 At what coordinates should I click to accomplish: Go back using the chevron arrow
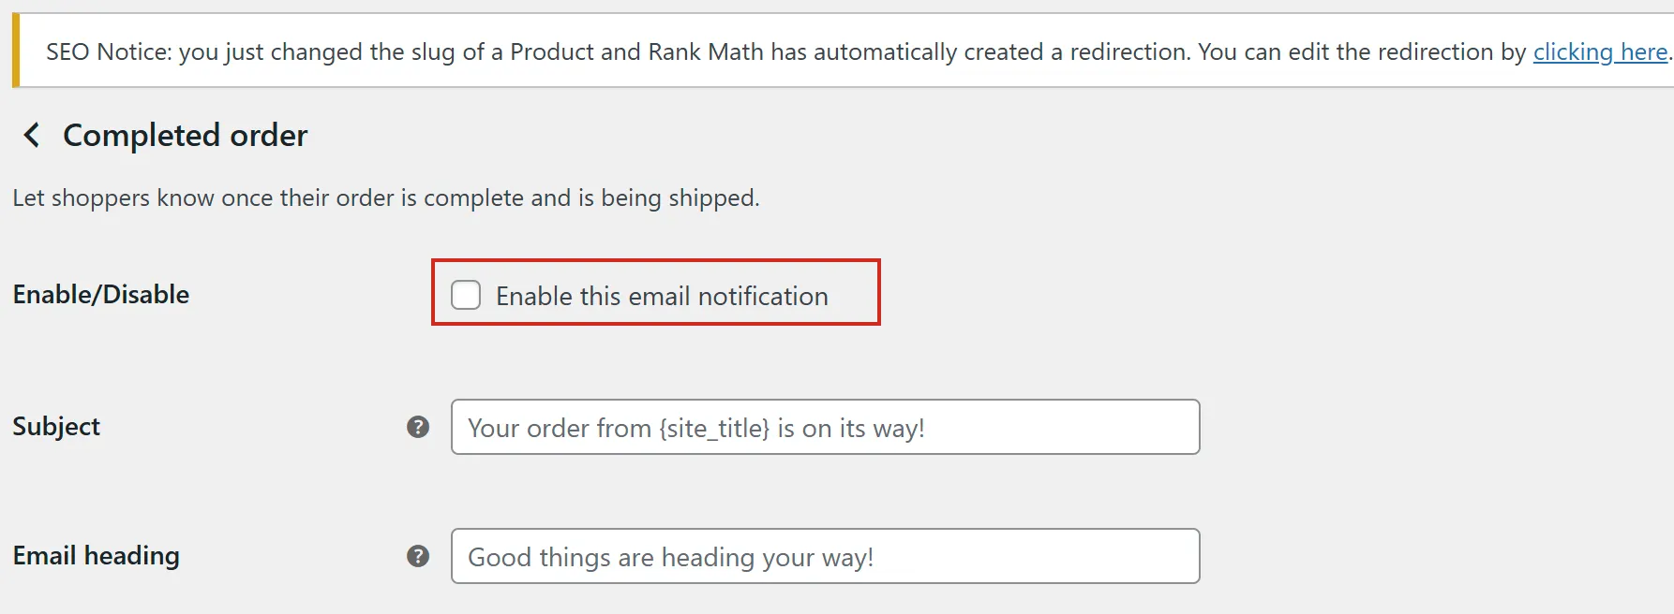32,136
